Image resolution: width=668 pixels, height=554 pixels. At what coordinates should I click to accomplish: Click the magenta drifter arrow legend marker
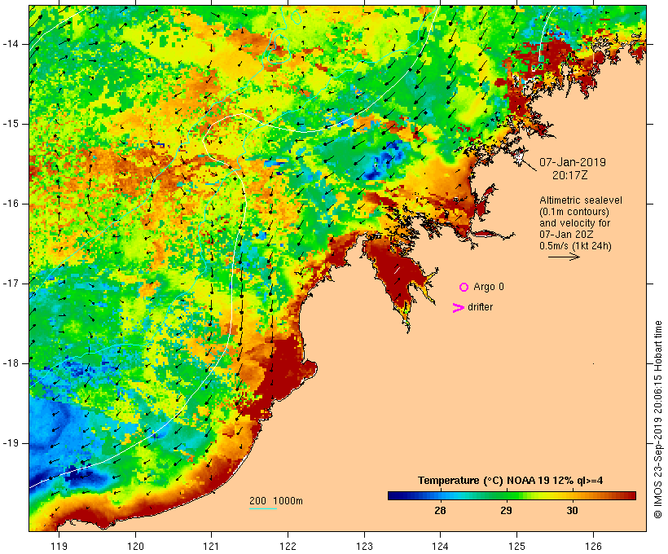(x=459, y=308)
